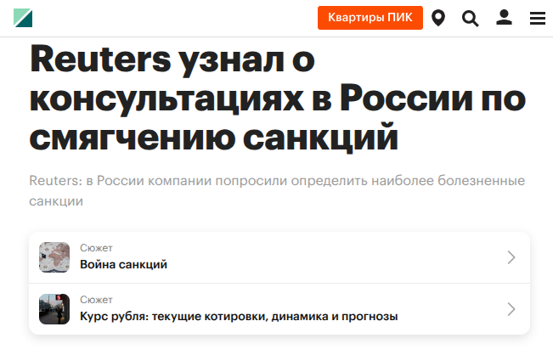
Task: Click 'Reuters' word in the headline
Action: pyautogui.click(x=100, y=59)
